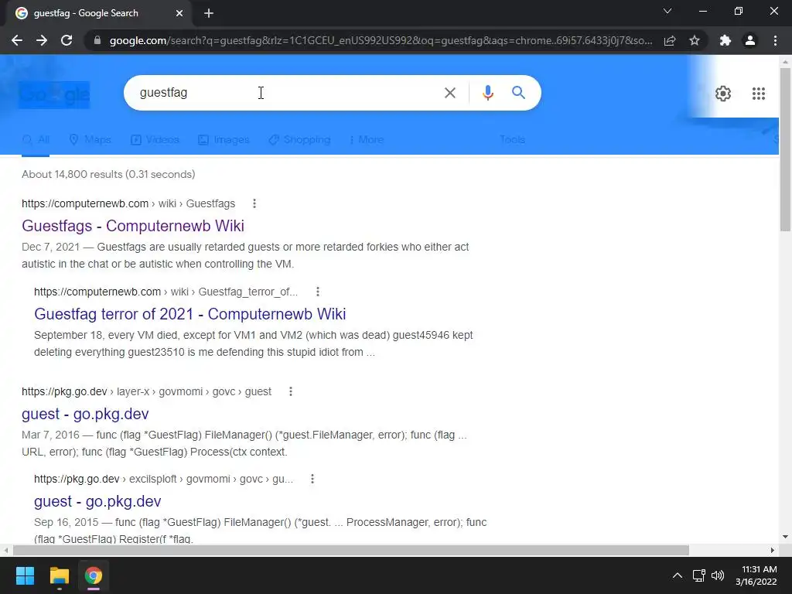
Task: Click the Google logo
Action: (x=55, y=94)
